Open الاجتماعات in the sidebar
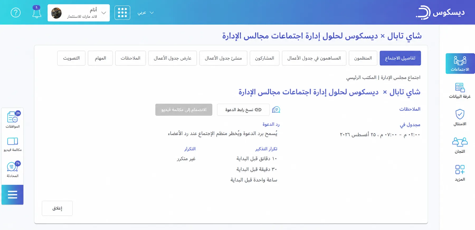Viewport: 475px width, 230px height. tap(460, 63)
